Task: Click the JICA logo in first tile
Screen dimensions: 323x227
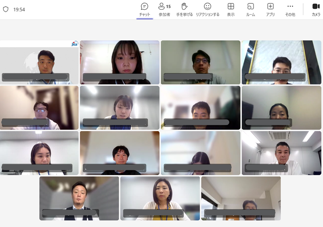Action: [75, 44]
